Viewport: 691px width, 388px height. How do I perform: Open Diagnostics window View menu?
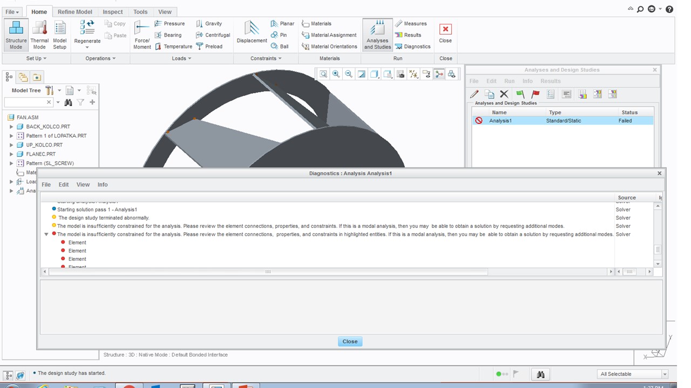click(83, 184)
